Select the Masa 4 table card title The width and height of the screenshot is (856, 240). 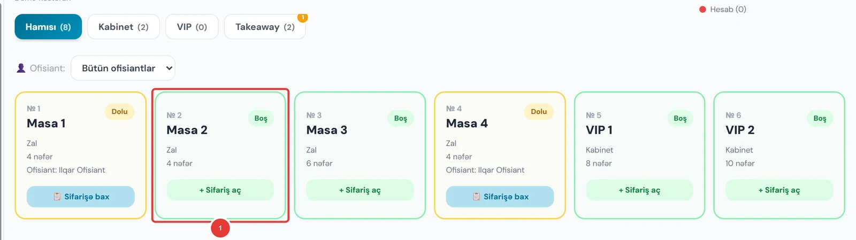(467, 123)
